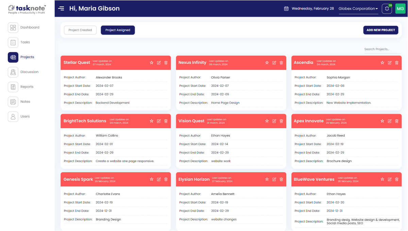Click the Add New Project button
408x231 pixels.
[380, 30]
